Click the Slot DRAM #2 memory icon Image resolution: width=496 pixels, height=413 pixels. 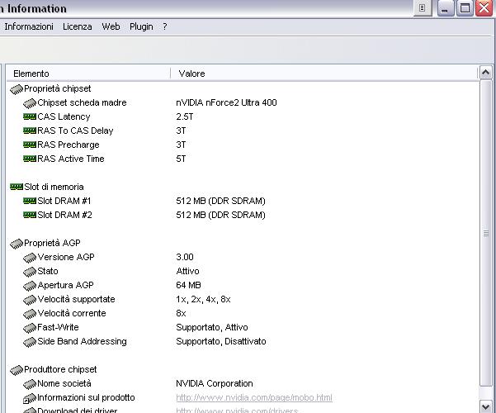(30, 215)
